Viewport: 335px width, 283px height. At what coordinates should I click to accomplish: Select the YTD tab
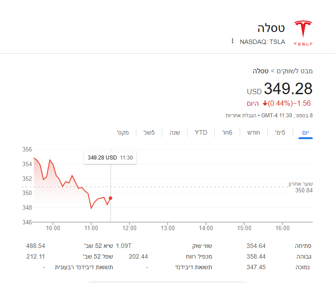(201, 132)
